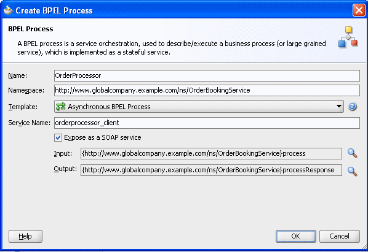Uncheck Expose as a SOAP service
Screen dimensions: 368x252
pos(58,137)
